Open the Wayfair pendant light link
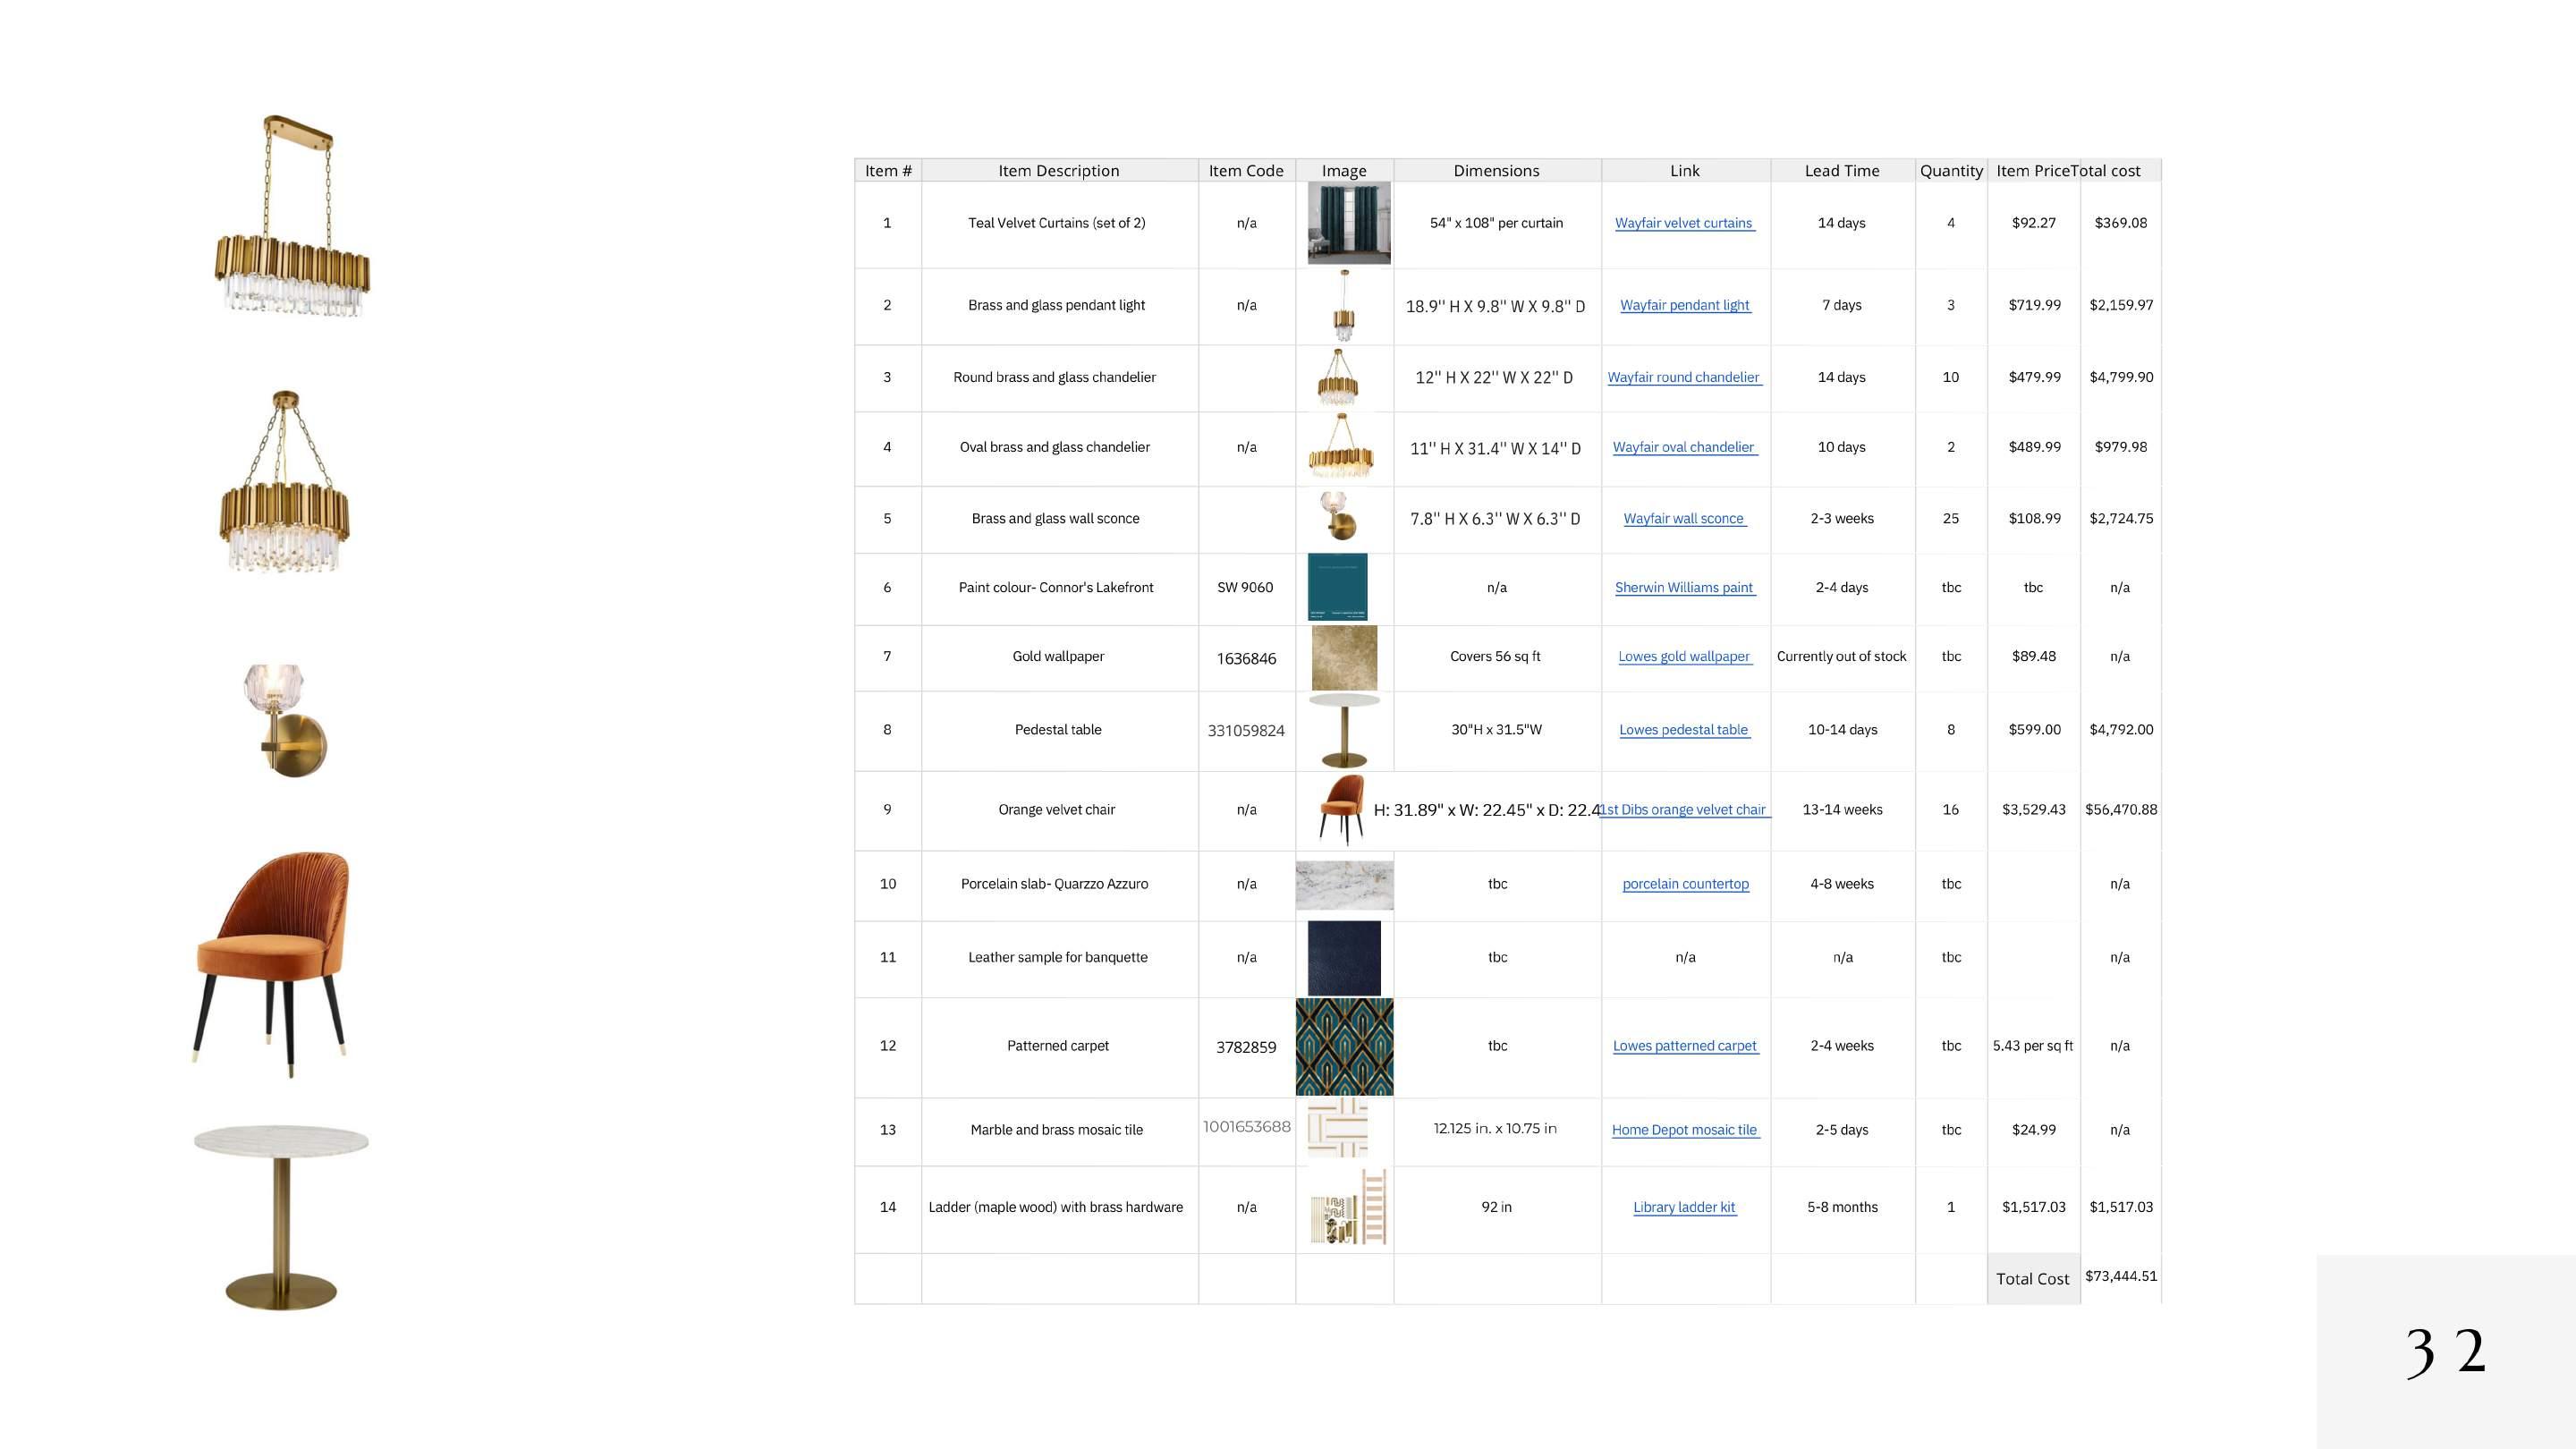The image size is (2576, 1449). [x=1684, y=305]
